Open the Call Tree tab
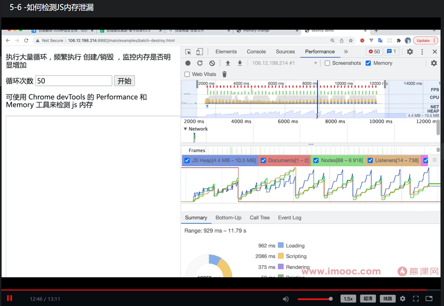This screenshot has width=444, height=306. click(260, 218)
